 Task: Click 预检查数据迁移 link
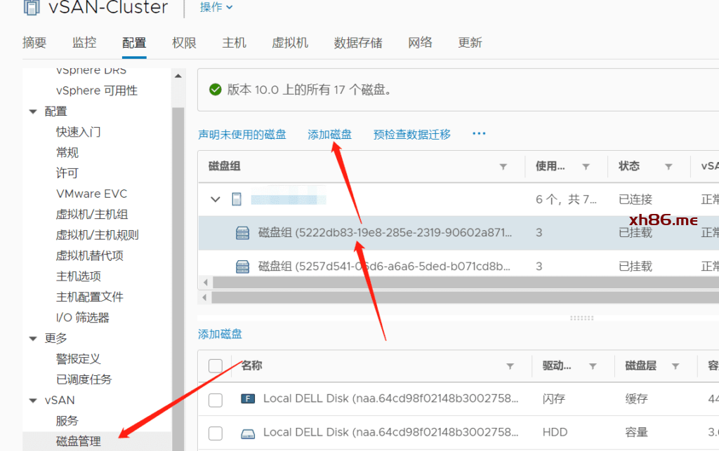(x=411, y=135)
